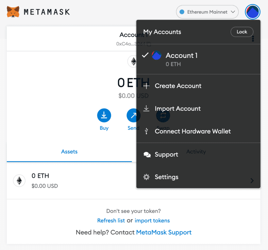Click the account avatar icon in header

click(x=252, y=12)
